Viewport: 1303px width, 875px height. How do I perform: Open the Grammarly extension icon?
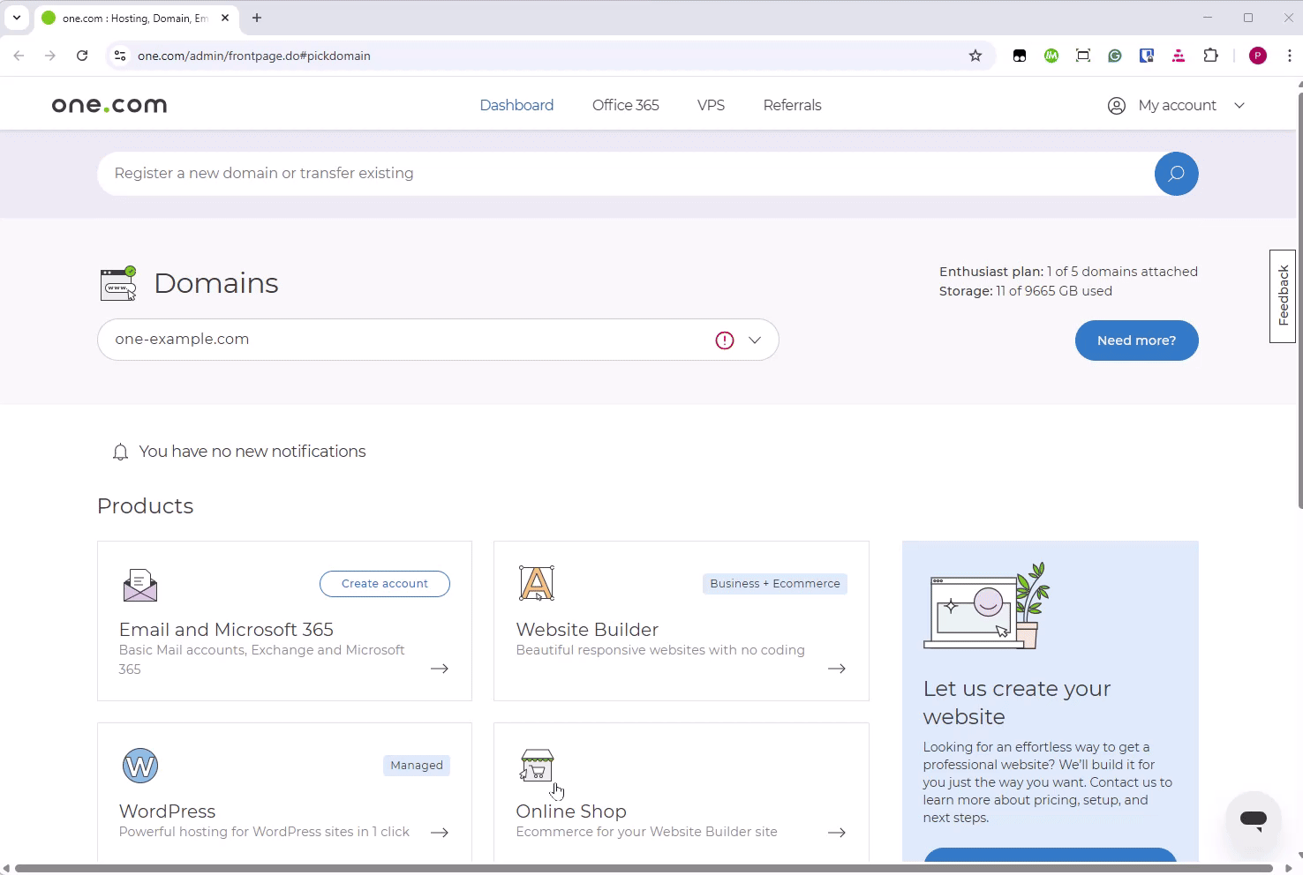[1115, 55]
